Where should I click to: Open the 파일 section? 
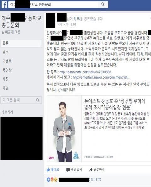[x=5, y=88]
